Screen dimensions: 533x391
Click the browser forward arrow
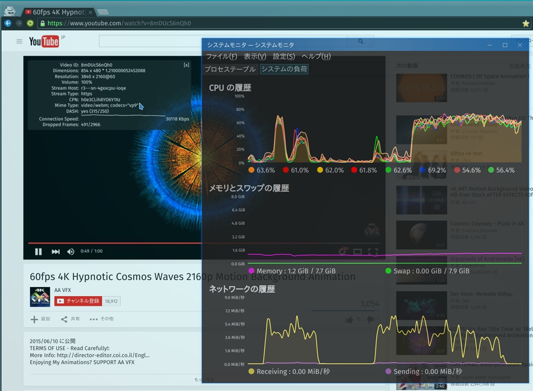[x=19, y=23]
